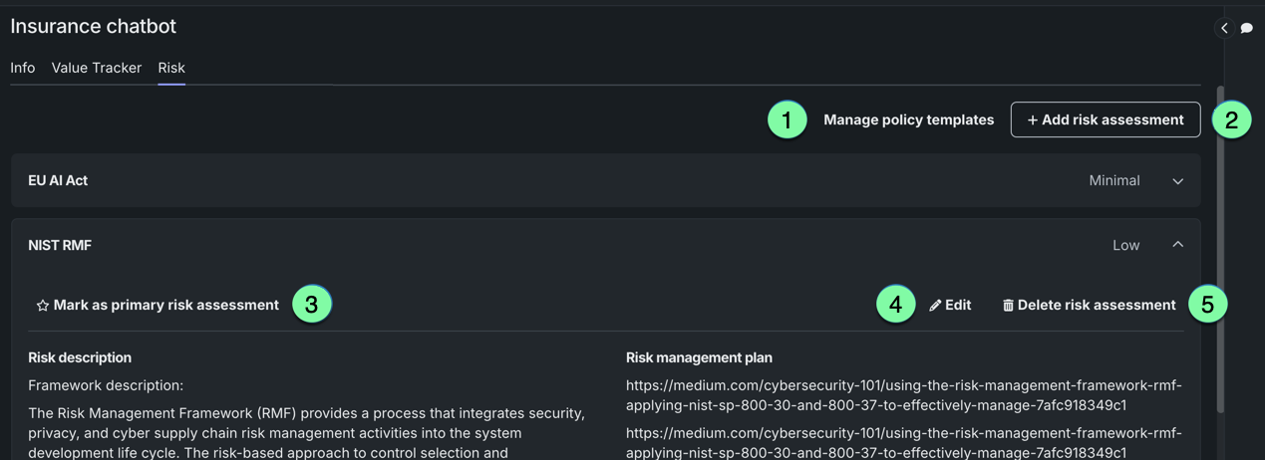
Task: Click the vertical scrollbar on the right
Action: 1220,249
